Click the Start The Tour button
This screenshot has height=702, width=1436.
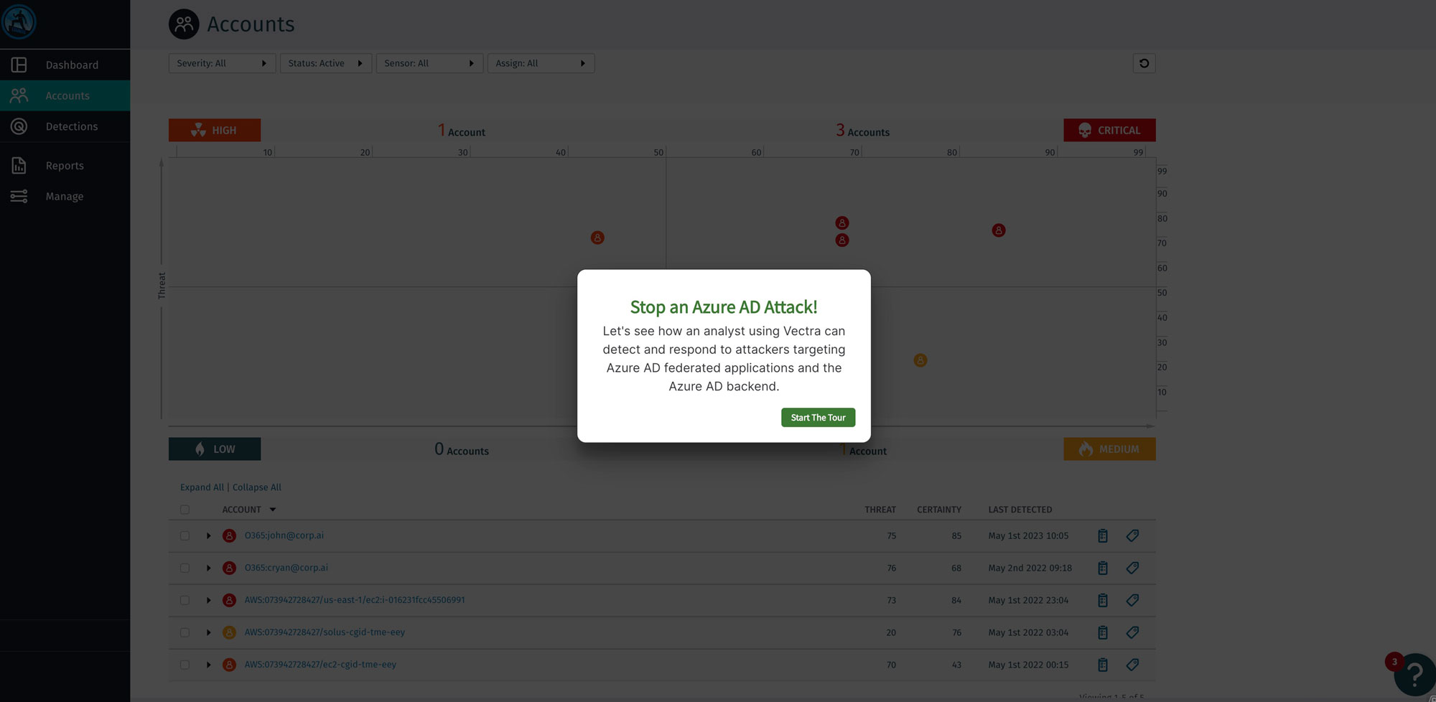coord(818,418)
